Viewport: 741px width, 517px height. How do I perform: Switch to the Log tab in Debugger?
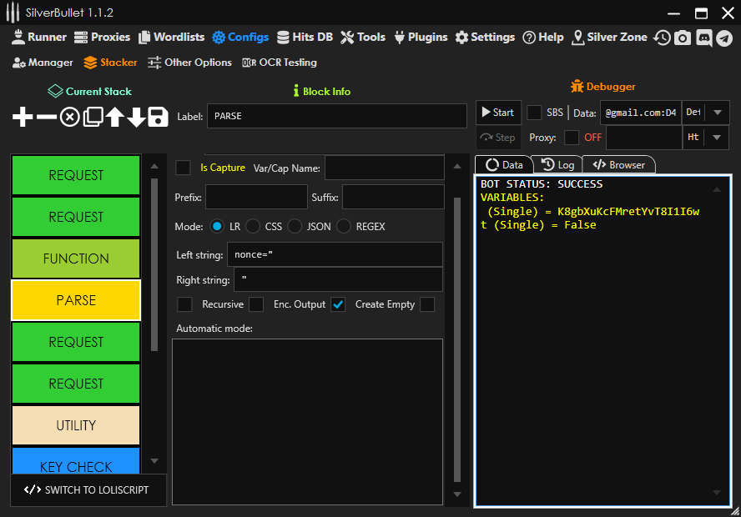[557, 165]
